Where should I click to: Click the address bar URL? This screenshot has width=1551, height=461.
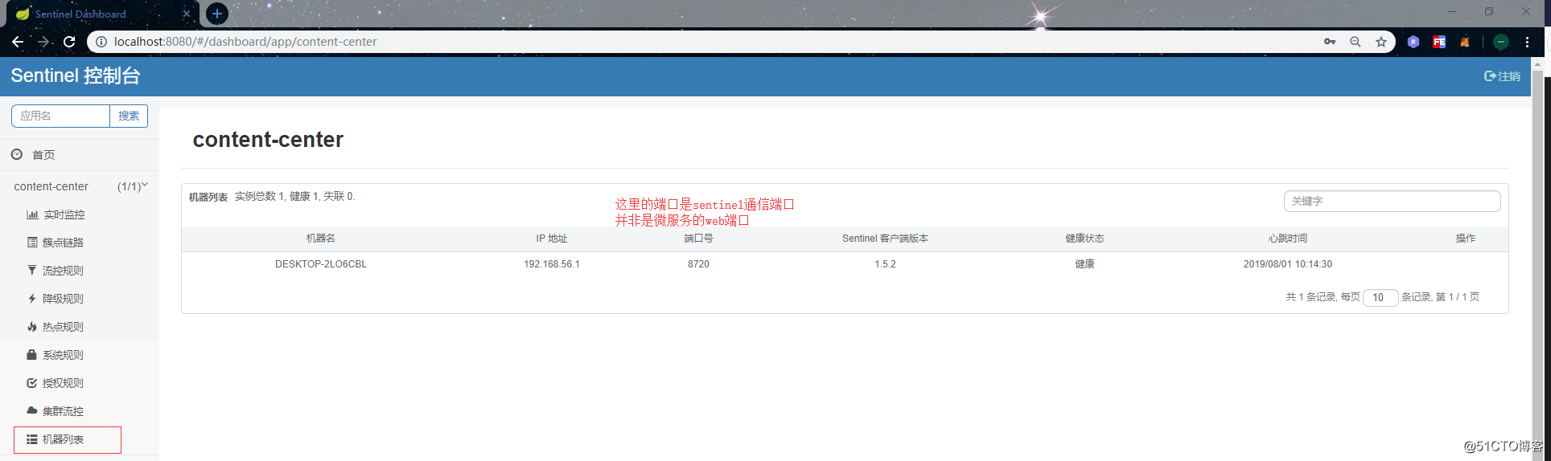[x=245, y=42]
